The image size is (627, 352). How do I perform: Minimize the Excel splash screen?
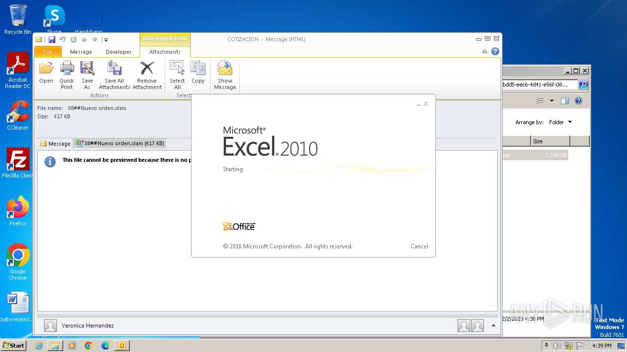tap(419, 104)
